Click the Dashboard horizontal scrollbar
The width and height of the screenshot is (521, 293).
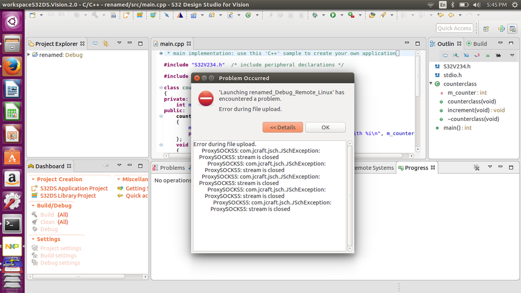[78, 276]
